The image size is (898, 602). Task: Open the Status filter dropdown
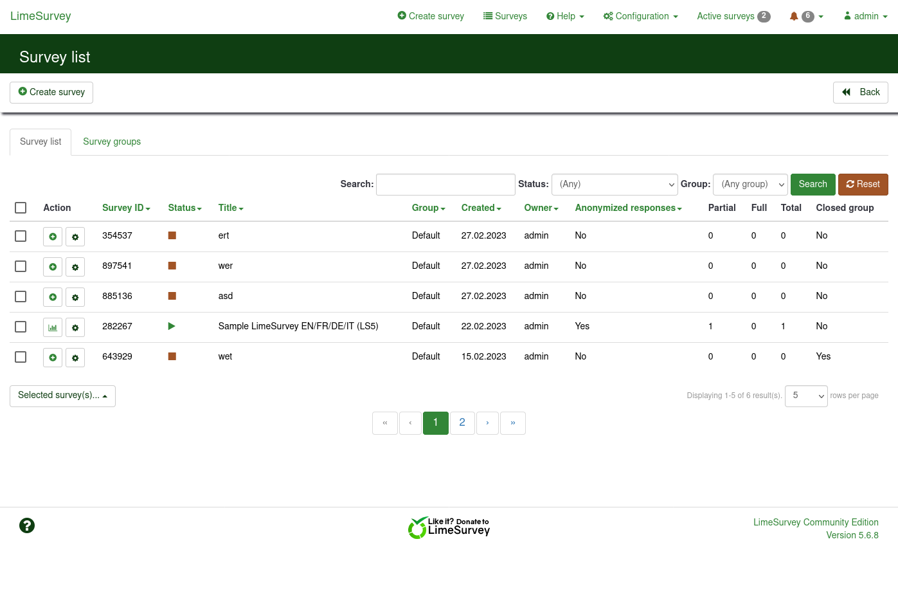click(615, 185)
